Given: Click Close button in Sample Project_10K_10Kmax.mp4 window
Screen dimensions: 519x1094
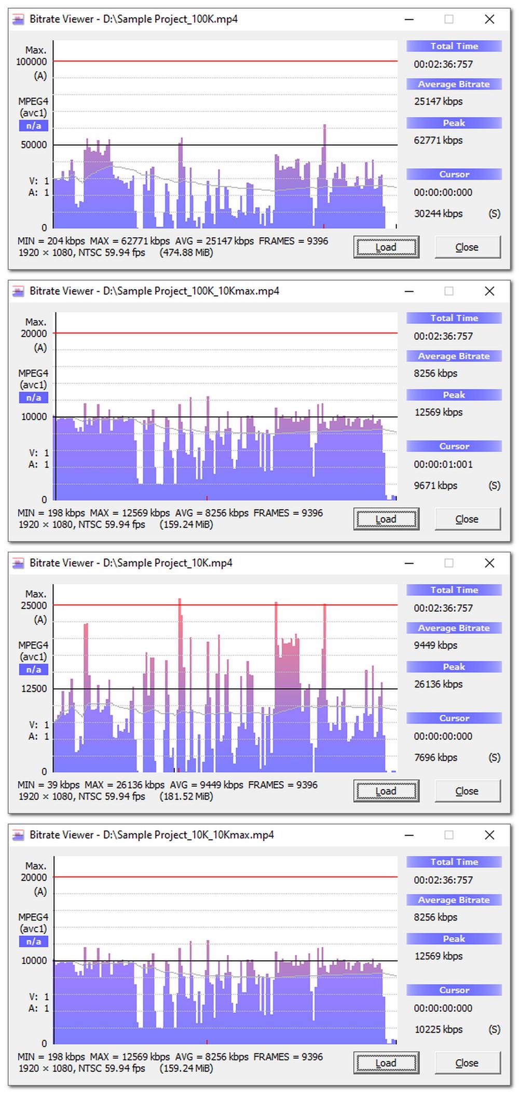Looking at the screenshot, I should click(467, 1063).
